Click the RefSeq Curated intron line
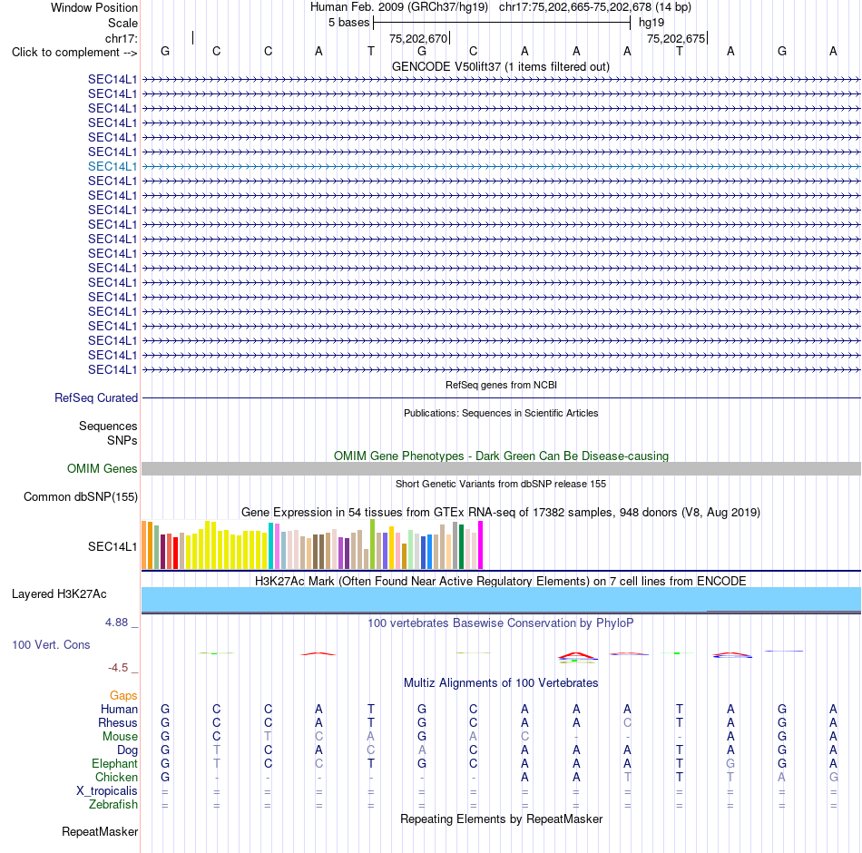This screenshot has height=853, width=862. point(501,397)
